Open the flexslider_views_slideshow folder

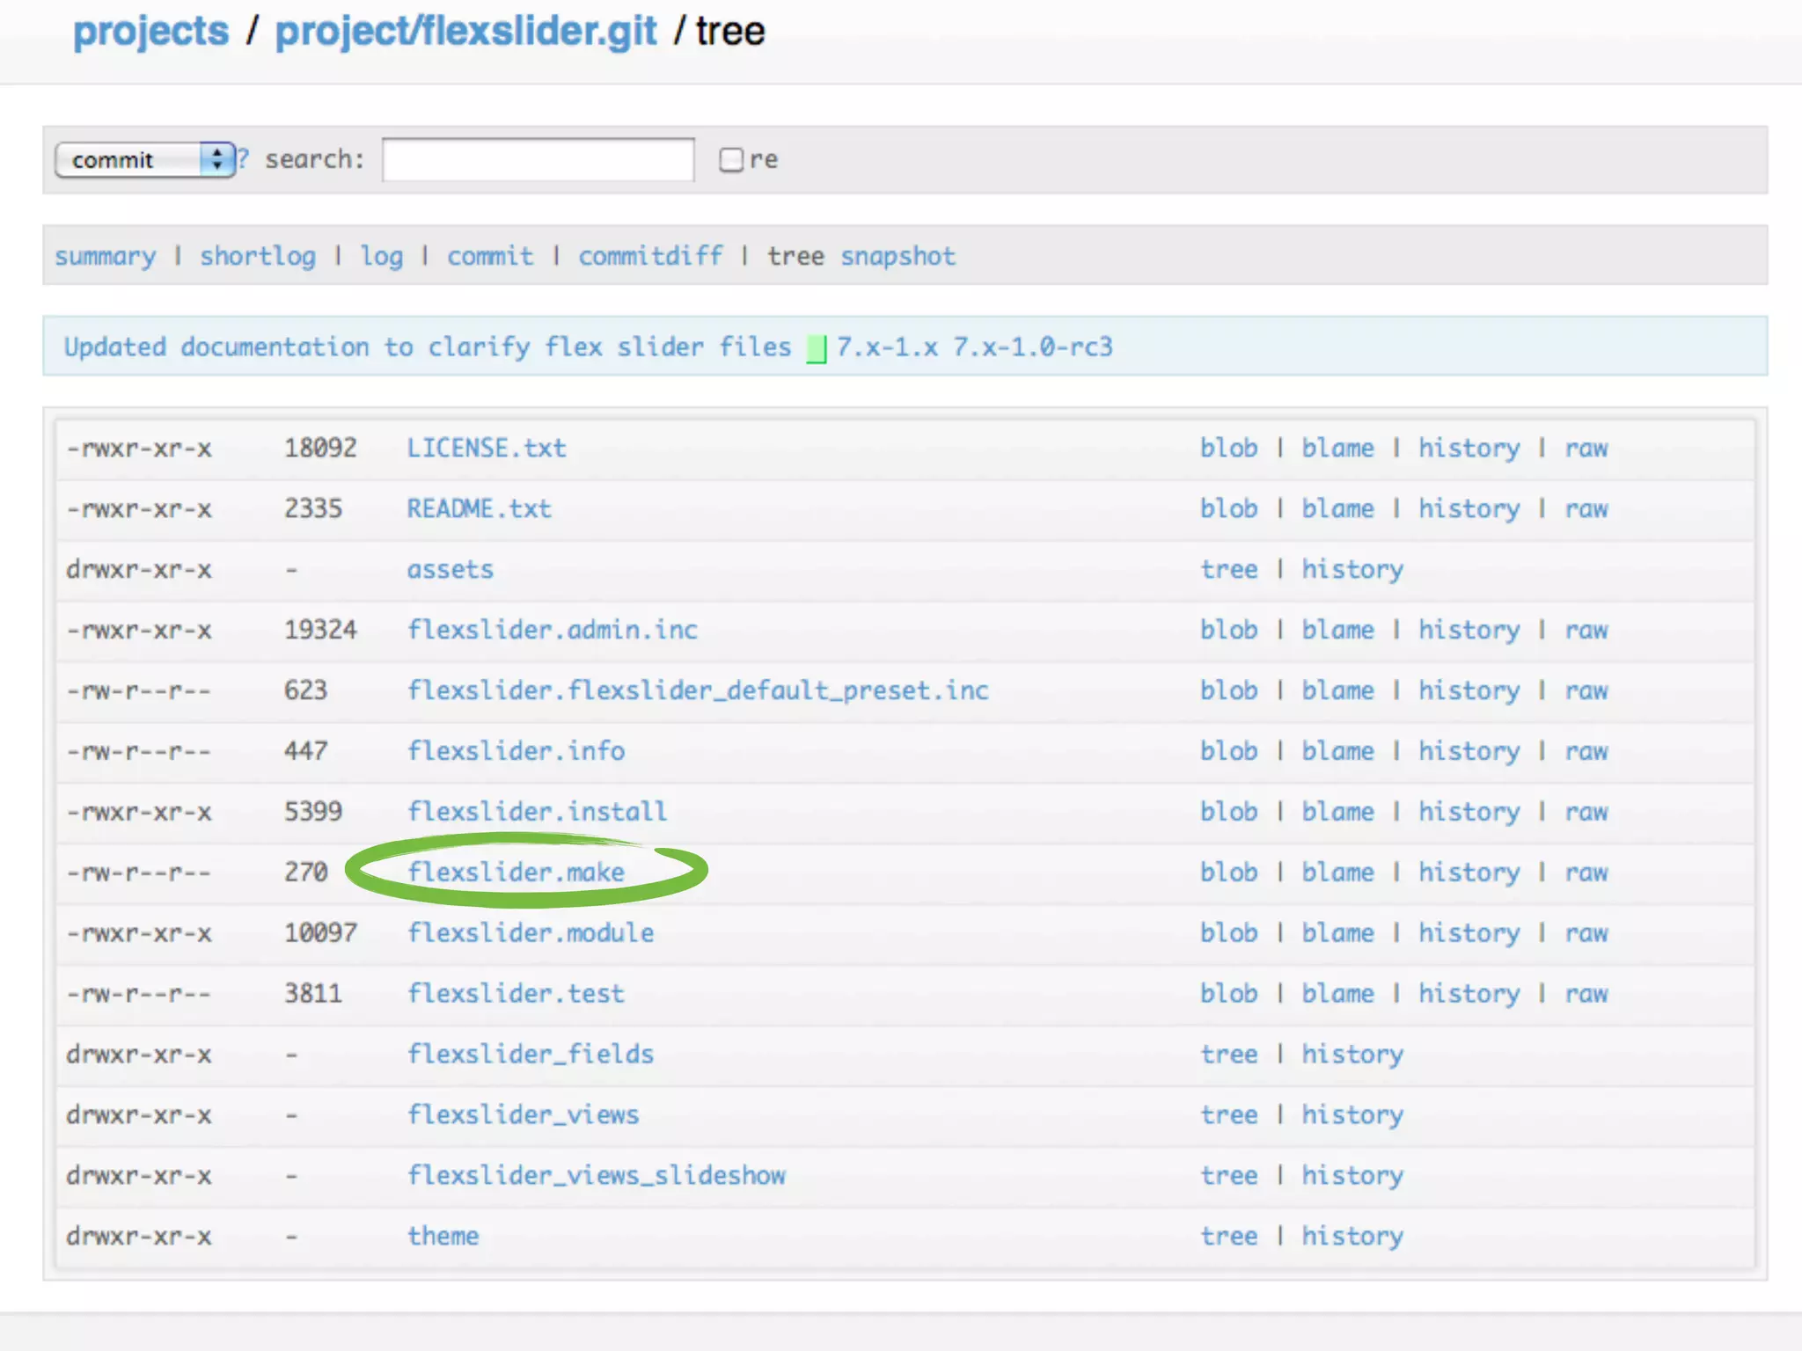point(596,1175)
